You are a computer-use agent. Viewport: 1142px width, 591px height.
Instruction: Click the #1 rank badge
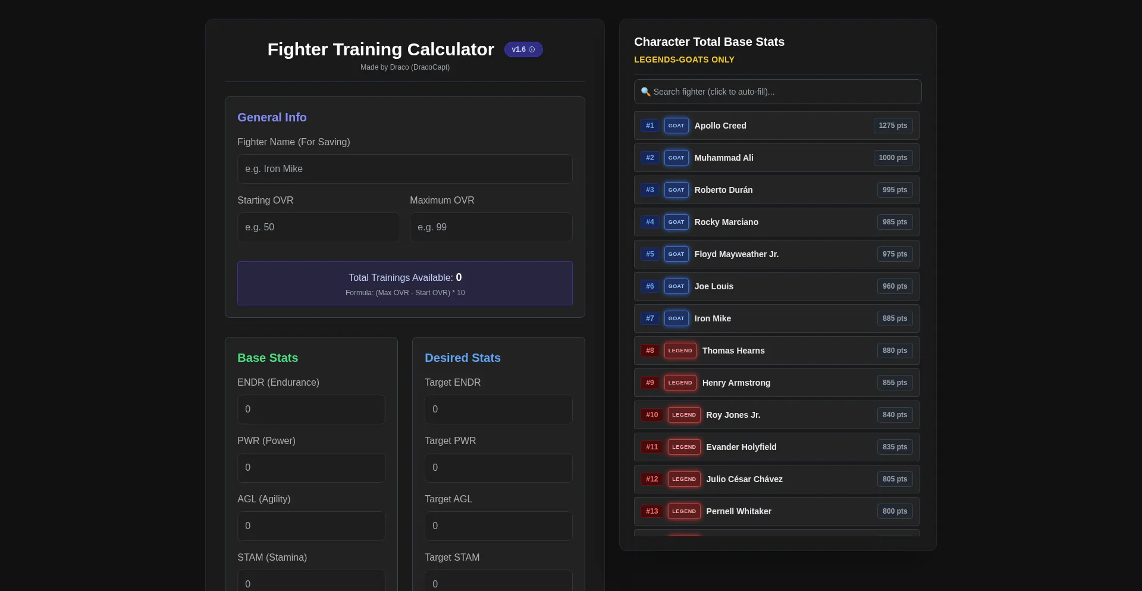650,126
